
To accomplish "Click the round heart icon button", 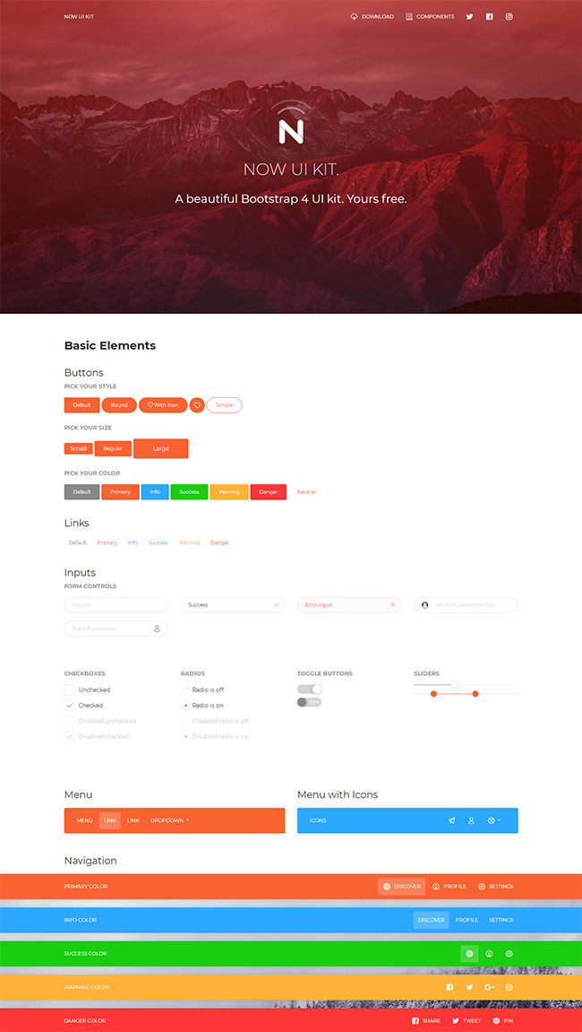I will pos(197,405).
